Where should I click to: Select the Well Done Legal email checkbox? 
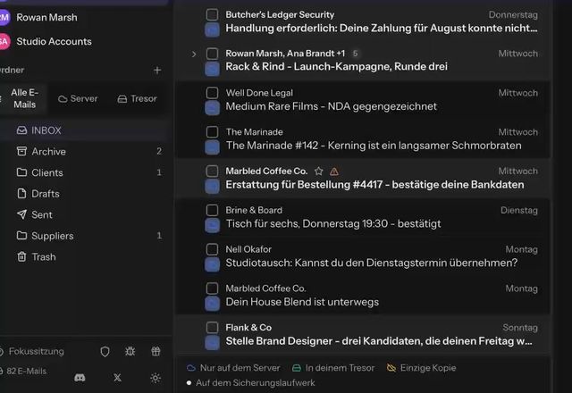212,93
